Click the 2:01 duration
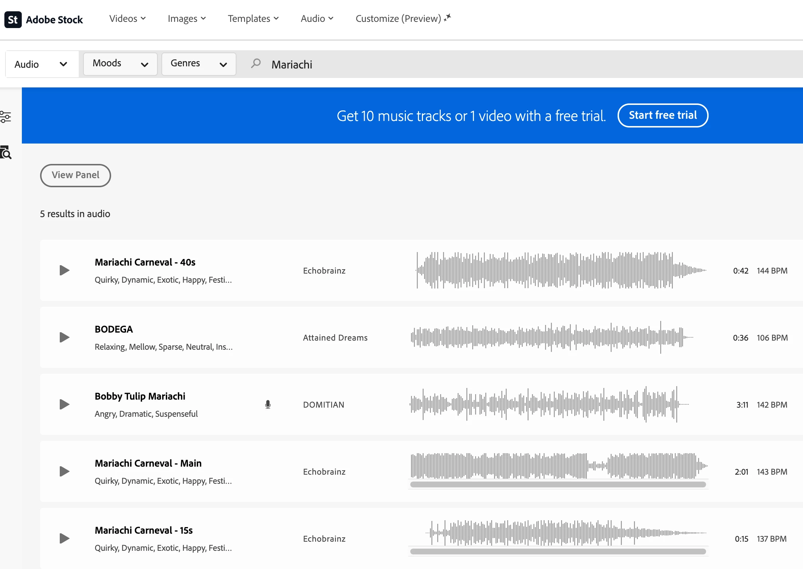Image resolution: width=803 pixels, height=569 pixels. point(741,472)
